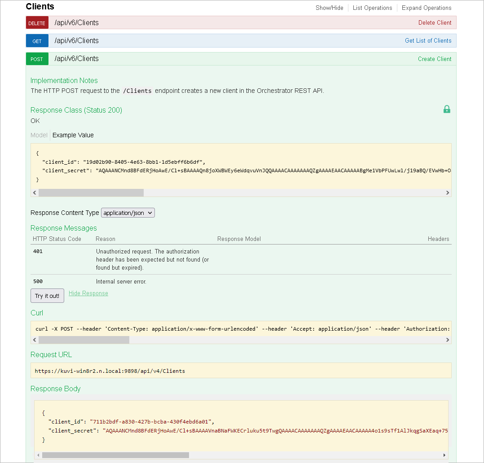Image resolution: width=484 pixels, height=463 pixels.
Task: Click the Headers column header
Action: click(438, 239)
